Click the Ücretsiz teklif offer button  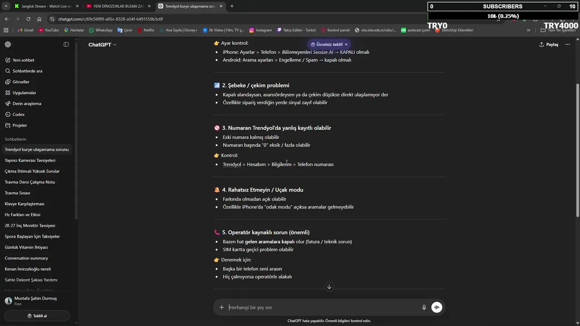click(x=327, y=44)
